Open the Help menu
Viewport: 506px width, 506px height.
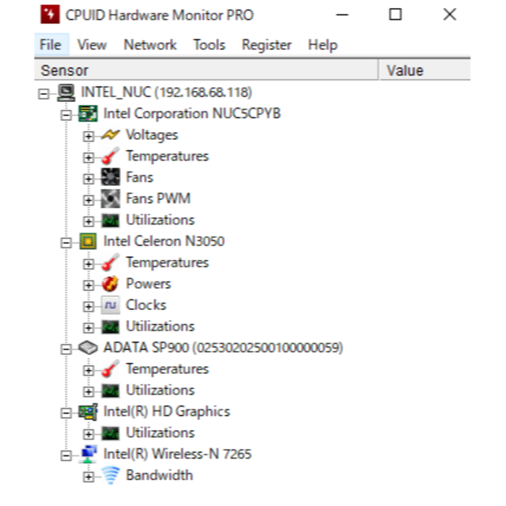click(x=323, y=44)
